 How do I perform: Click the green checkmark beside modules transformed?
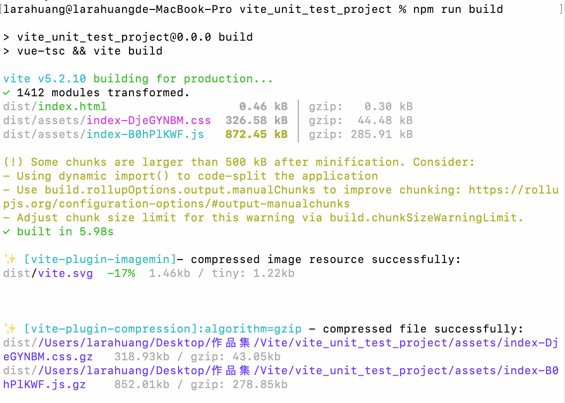(x=6, y=93)
